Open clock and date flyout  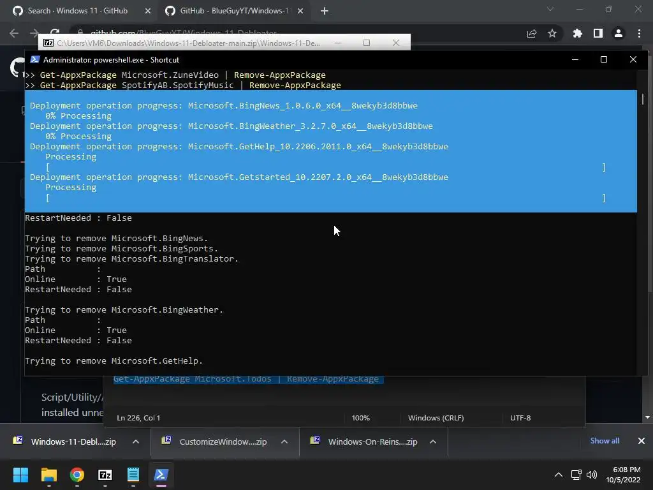tap(624, 475)
